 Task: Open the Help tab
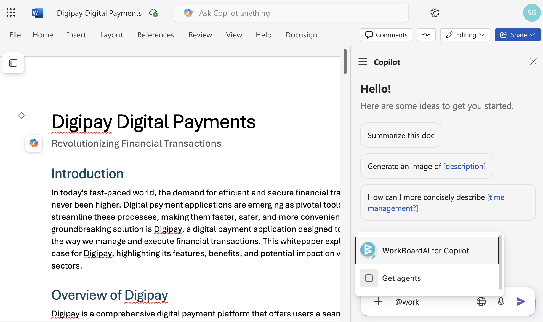(263, 35)
